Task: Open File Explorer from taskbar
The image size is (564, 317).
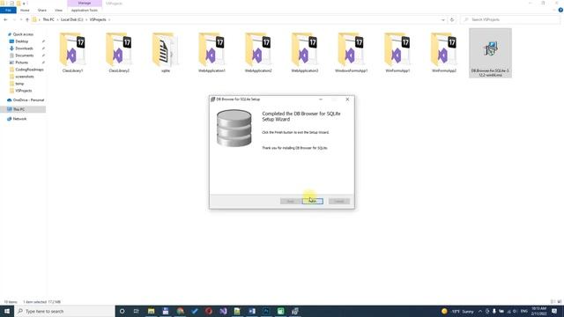Action: point(151,311)
